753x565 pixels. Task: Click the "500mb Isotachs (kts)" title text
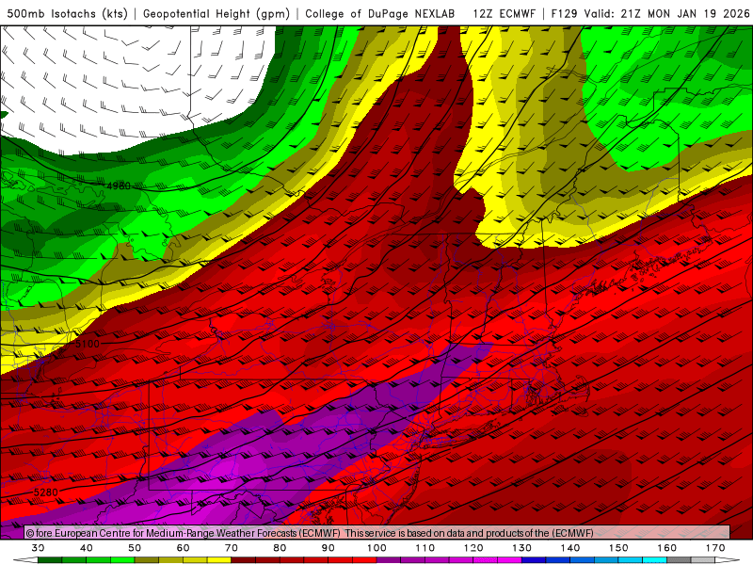67,13
